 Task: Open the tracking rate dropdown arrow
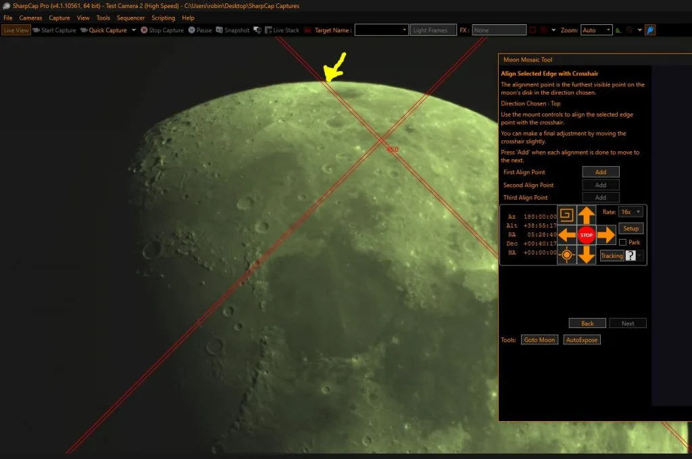pyautogui.click(x=639, y=256)
